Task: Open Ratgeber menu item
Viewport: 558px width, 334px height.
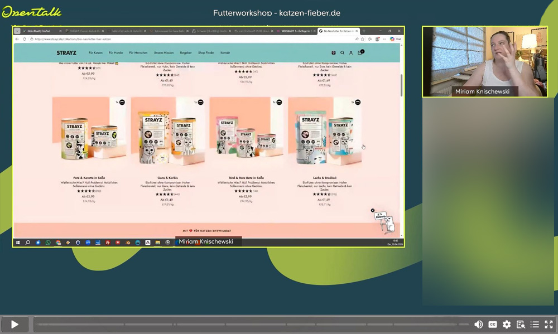Action: [x=186, y=52]
